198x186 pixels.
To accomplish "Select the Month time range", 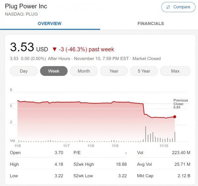I will [x=84, y=71].
